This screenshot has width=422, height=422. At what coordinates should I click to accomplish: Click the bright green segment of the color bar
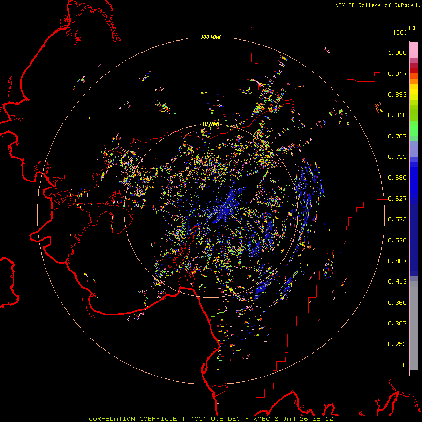click(x=414, y=128)
